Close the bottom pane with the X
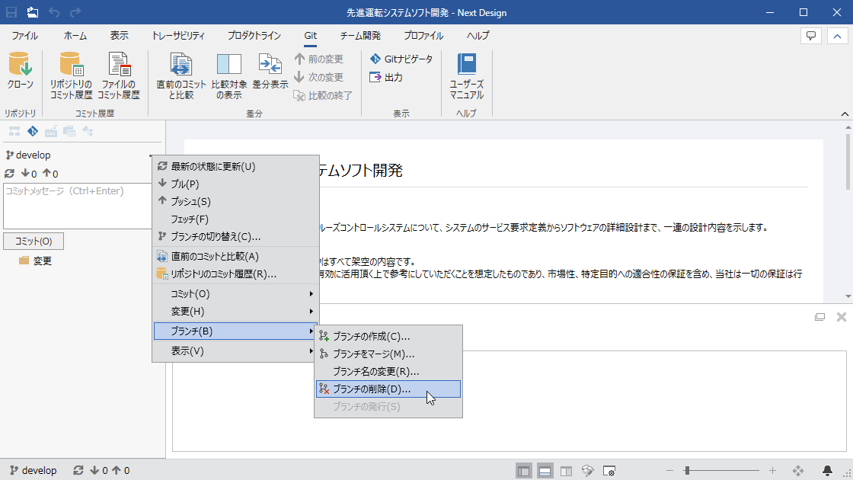 tap(842, 317)
